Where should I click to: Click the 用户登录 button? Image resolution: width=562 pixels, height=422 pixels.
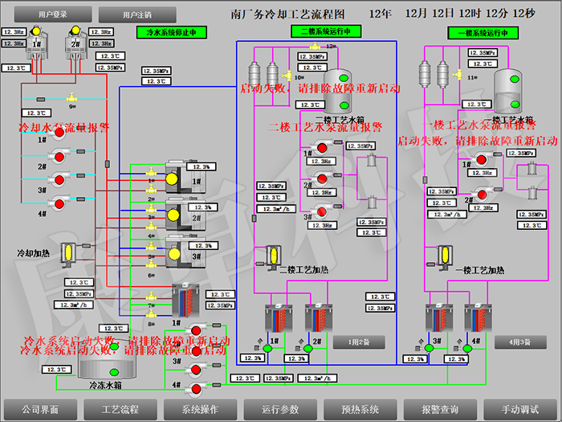point(53,14)
